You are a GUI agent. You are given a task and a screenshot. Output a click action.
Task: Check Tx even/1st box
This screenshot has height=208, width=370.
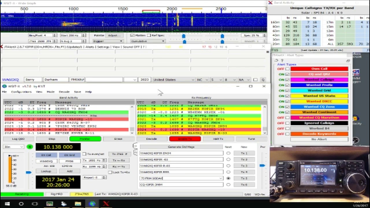(x=84, y=154)
